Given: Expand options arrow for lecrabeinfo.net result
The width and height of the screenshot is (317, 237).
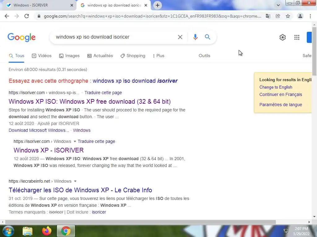Looking at the screenshot, I should coord(75,181).
